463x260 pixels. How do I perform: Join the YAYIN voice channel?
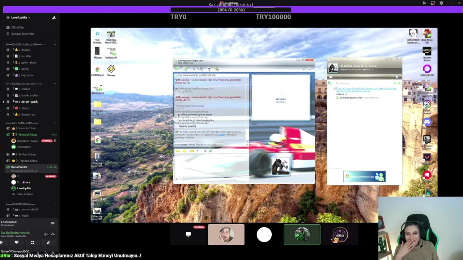click(x=25, y=216)
